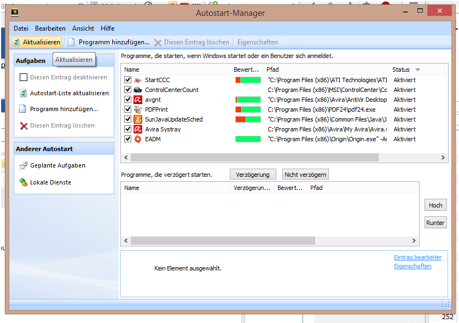This screenshot has height=323, width=459.
Task: Click the SunJavaUpdateSched Java icon
Action: pyautogui.click(x=137, y=119)
